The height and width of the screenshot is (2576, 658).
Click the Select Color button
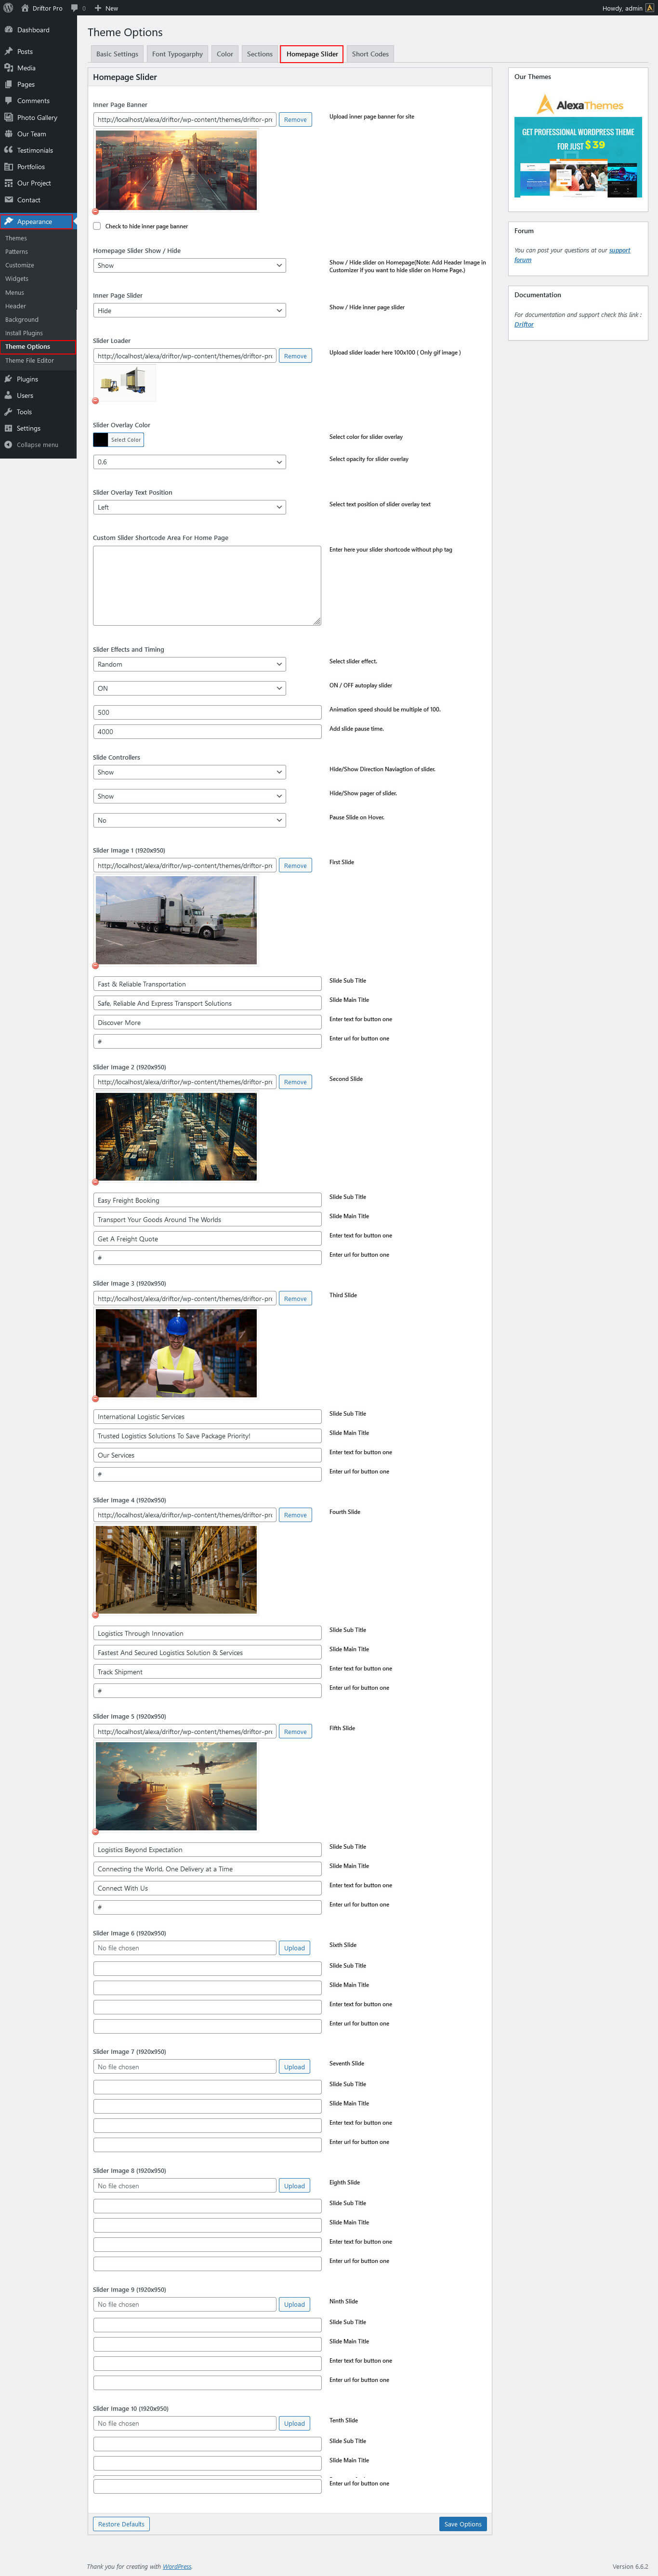(x=126, y=440)
